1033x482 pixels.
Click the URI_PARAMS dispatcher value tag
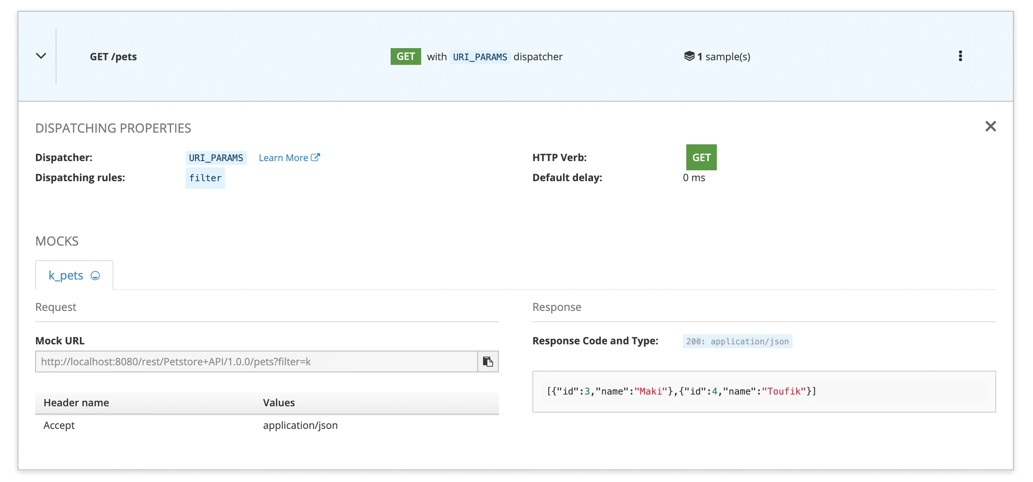point(216,158)
